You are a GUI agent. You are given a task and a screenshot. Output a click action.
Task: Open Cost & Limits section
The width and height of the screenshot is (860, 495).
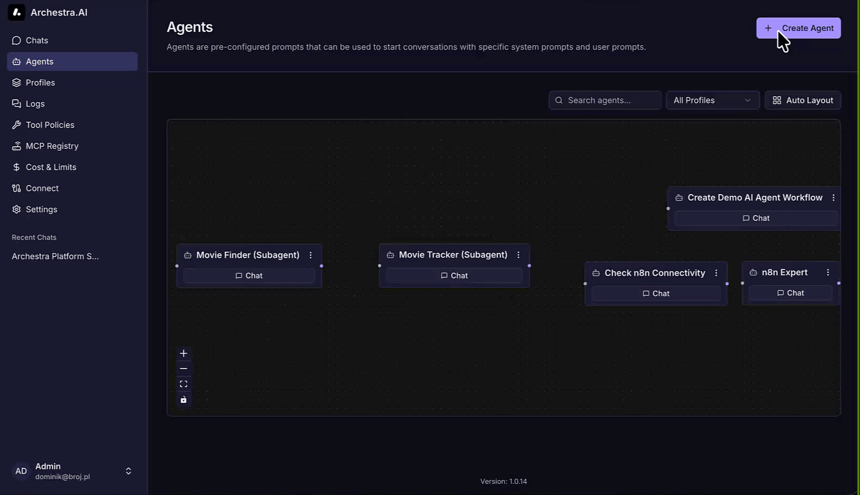point(51,167)
